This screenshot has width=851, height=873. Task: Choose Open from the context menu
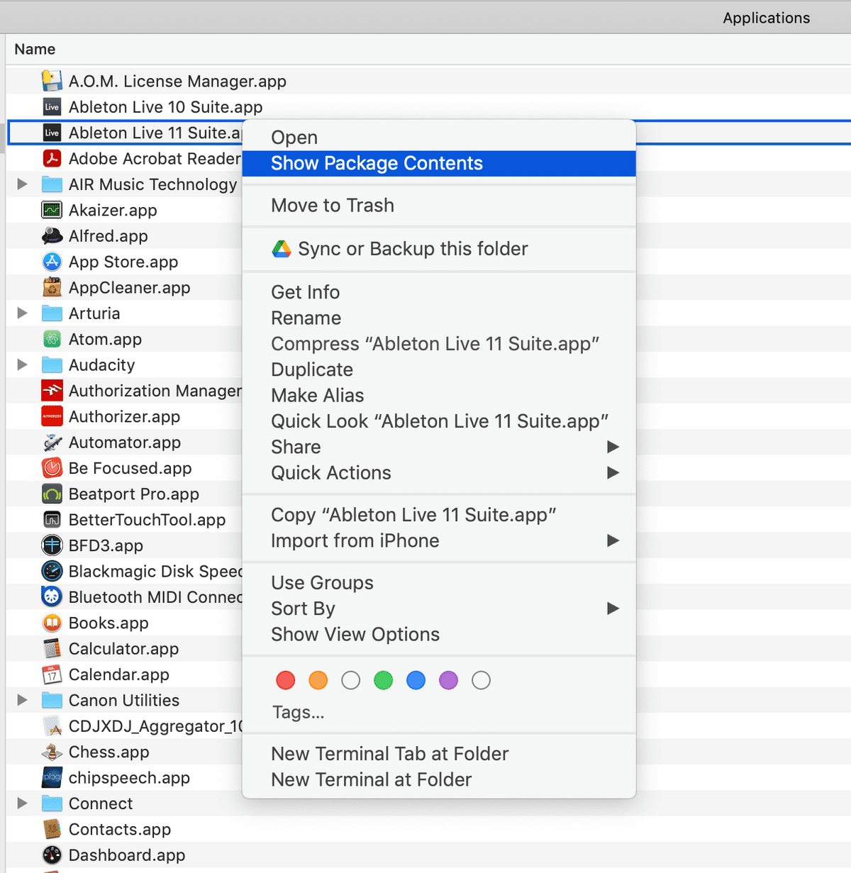(x=439, y=138)
